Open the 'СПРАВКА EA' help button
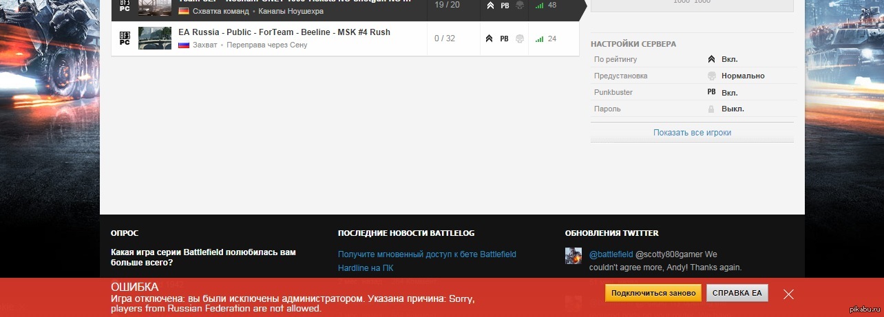 737,293
